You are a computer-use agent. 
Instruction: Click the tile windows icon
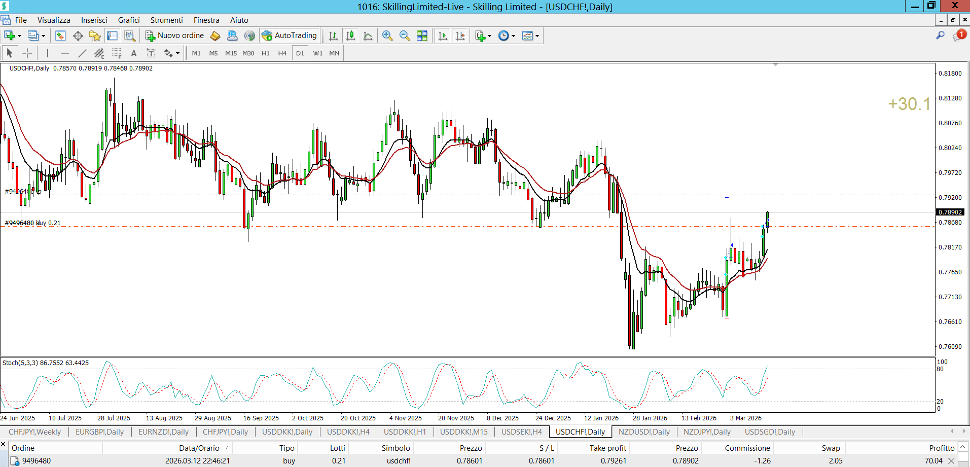coord(422,35)
